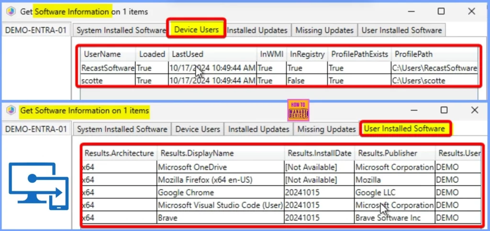Select LastUsed date cell in scotte row

click(x=212, y=80)
